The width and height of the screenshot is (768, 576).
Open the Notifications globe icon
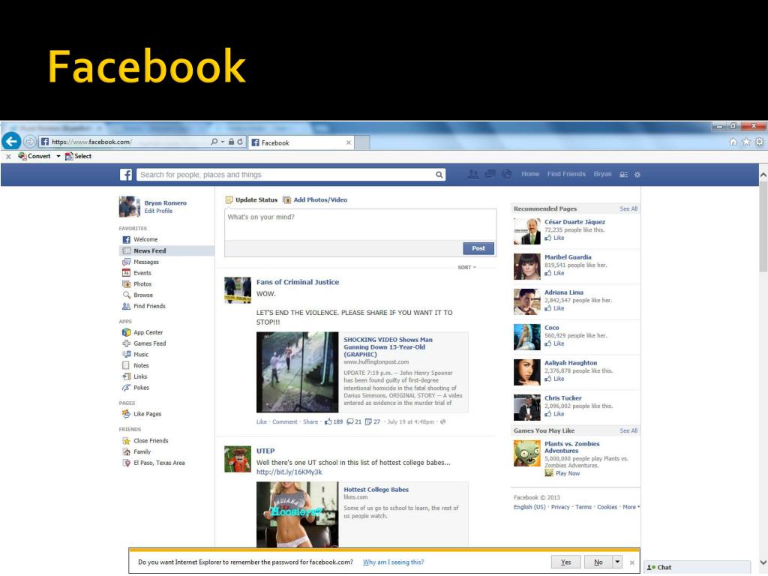507,174
